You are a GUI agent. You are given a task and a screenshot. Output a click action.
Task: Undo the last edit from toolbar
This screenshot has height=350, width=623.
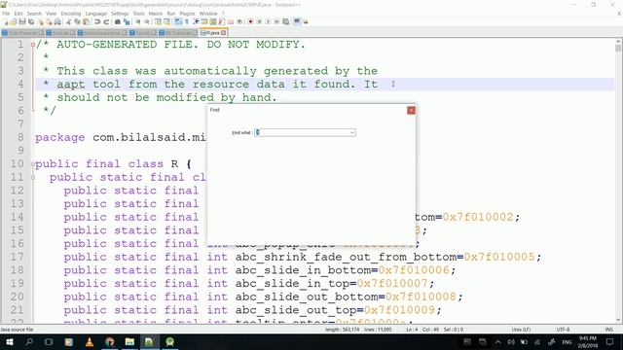[97, 21]
